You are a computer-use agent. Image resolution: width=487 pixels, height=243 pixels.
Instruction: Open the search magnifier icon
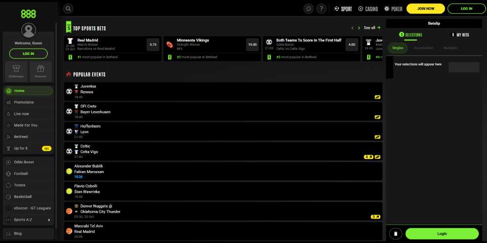[x=68, y=9]
